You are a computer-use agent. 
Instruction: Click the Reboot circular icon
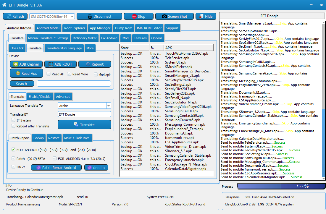(88, 64)
